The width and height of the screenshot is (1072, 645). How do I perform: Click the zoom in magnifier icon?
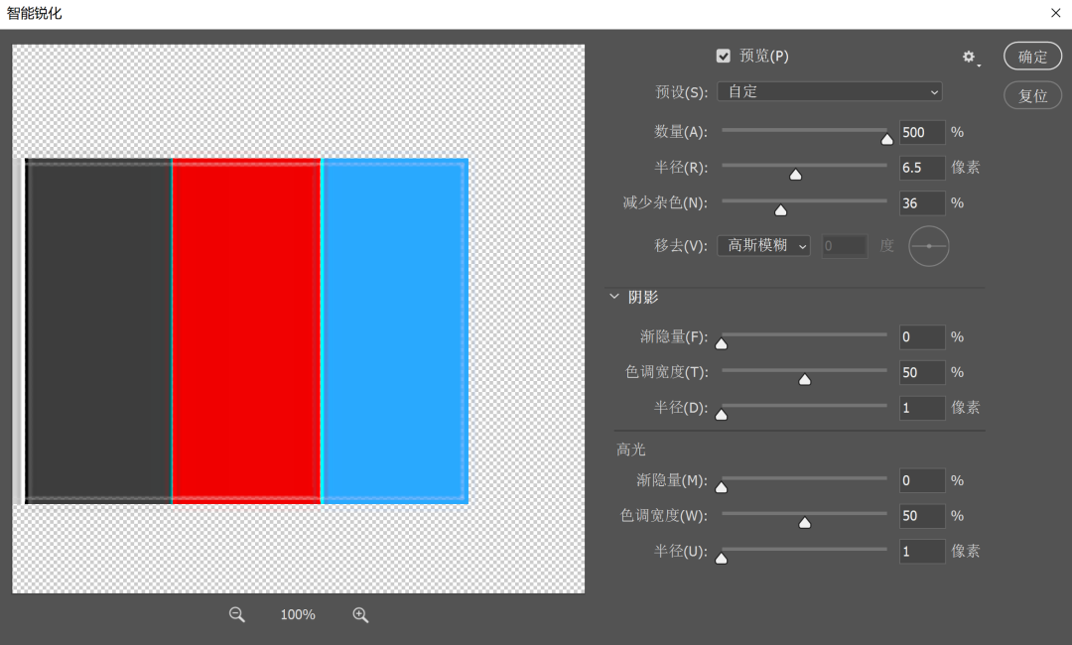point(360,615)
